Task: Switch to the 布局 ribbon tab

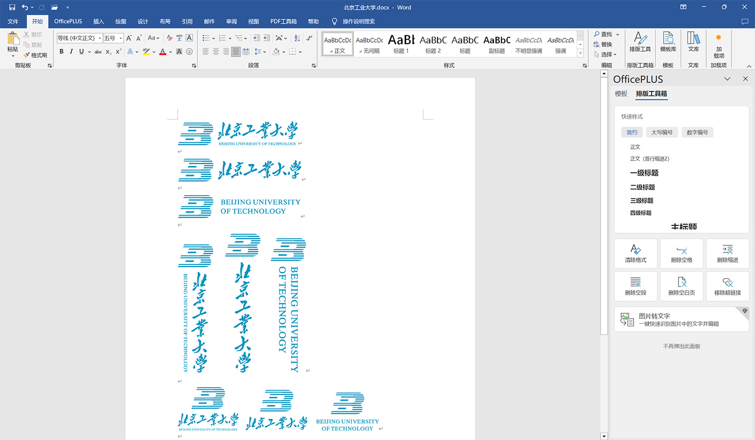Action: (165, 22)
